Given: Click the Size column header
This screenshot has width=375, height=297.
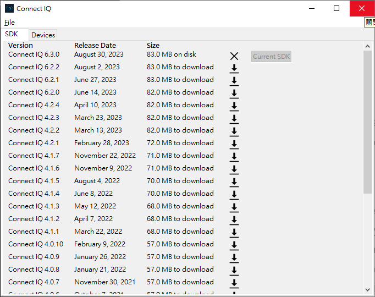Looking at the screenshot, I should (x=153, y=46).
